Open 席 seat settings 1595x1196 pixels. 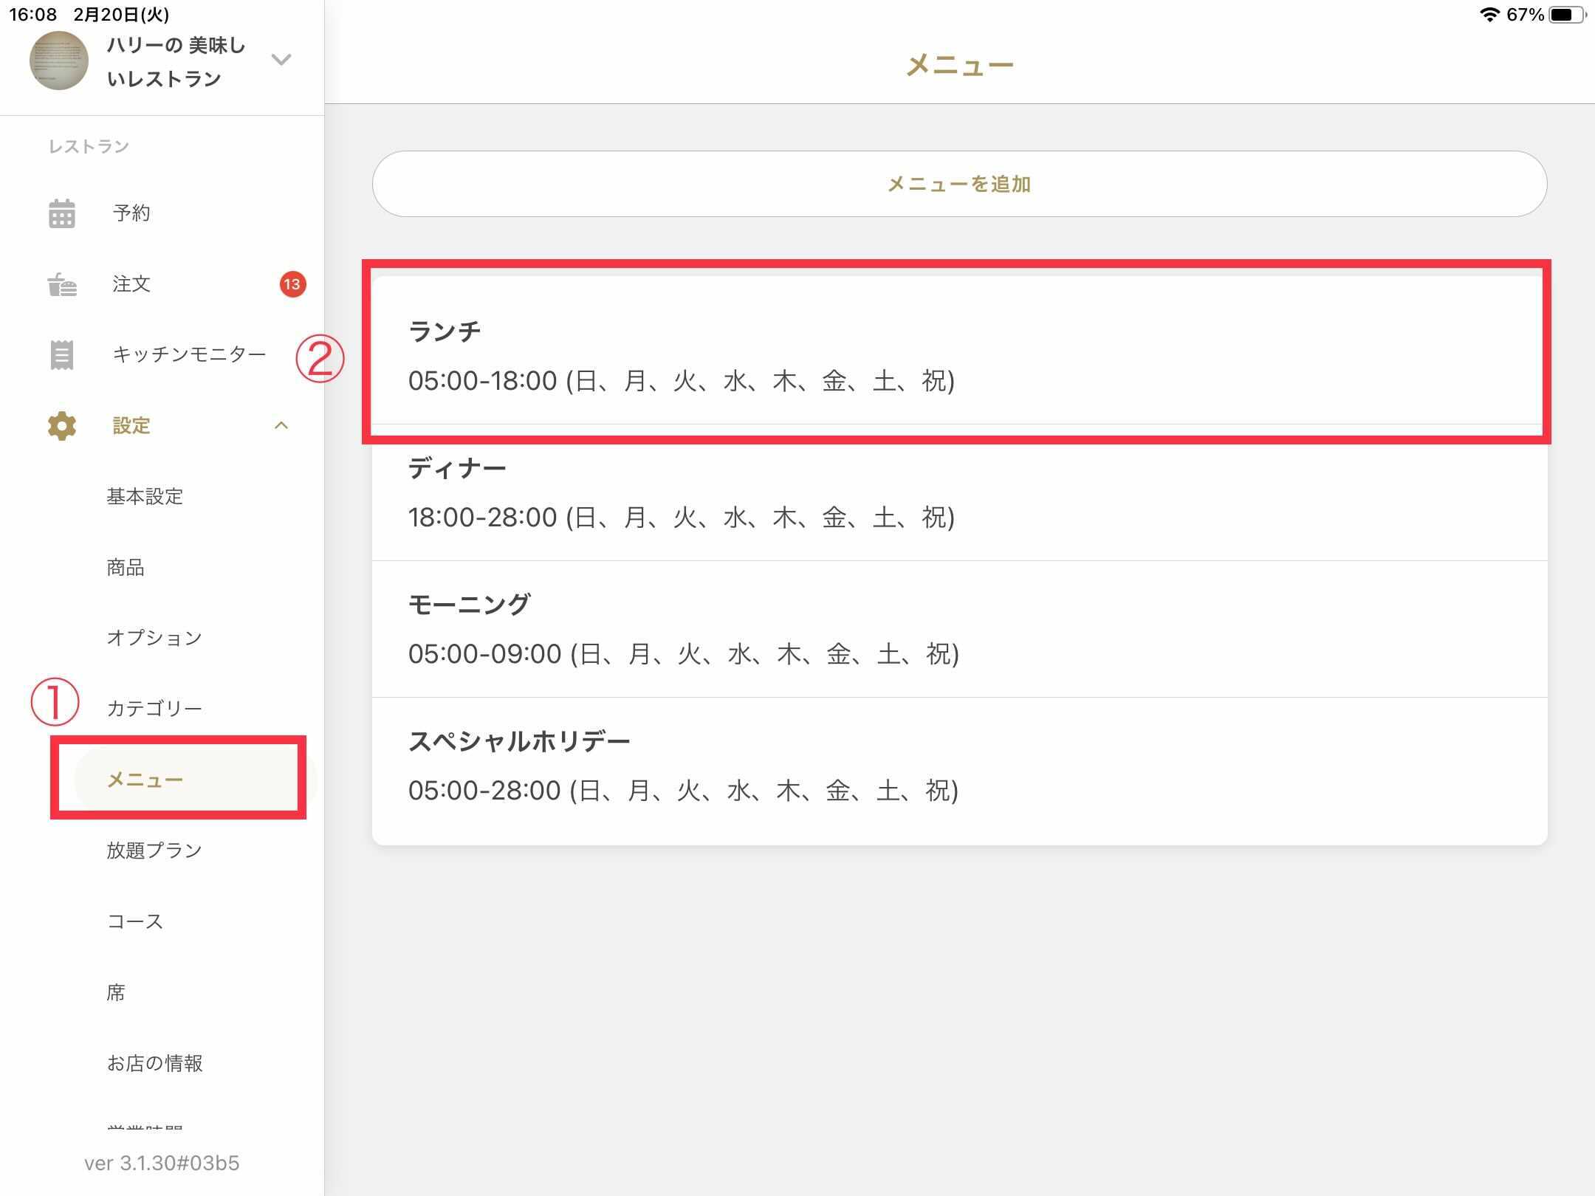pyautogui.click(x=116, y=992)
